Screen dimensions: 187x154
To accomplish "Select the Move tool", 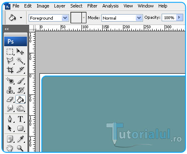I will pyautogui.click(x=20, y=52).
